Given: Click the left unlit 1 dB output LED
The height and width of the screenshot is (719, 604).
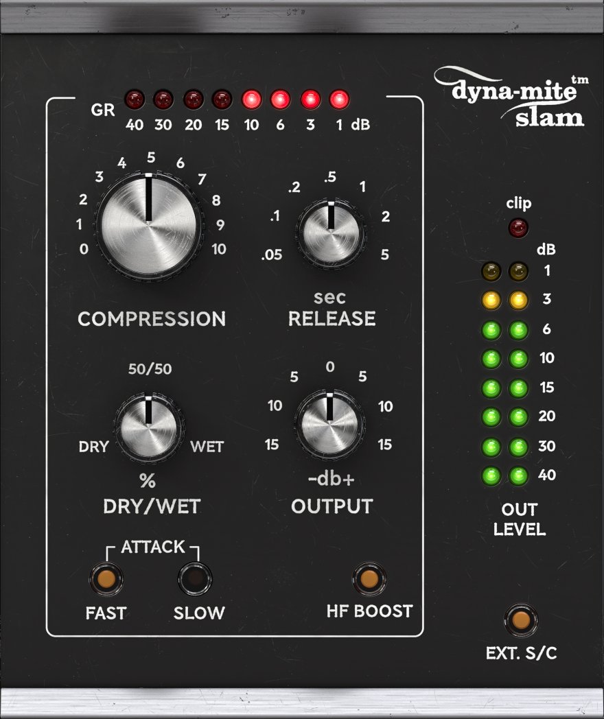Looking at the screenshot, I should click(x=491, y=272).
